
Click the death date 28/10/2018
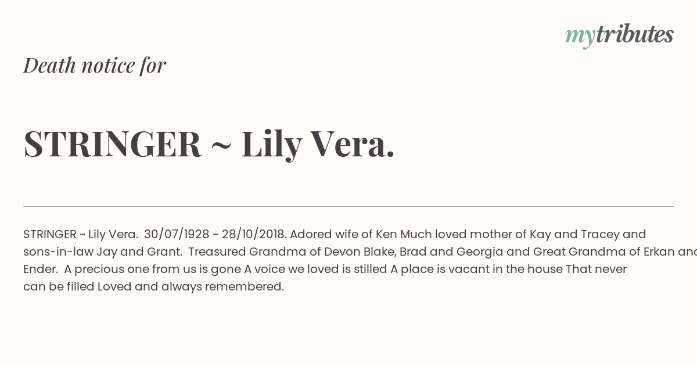[254, 234]
